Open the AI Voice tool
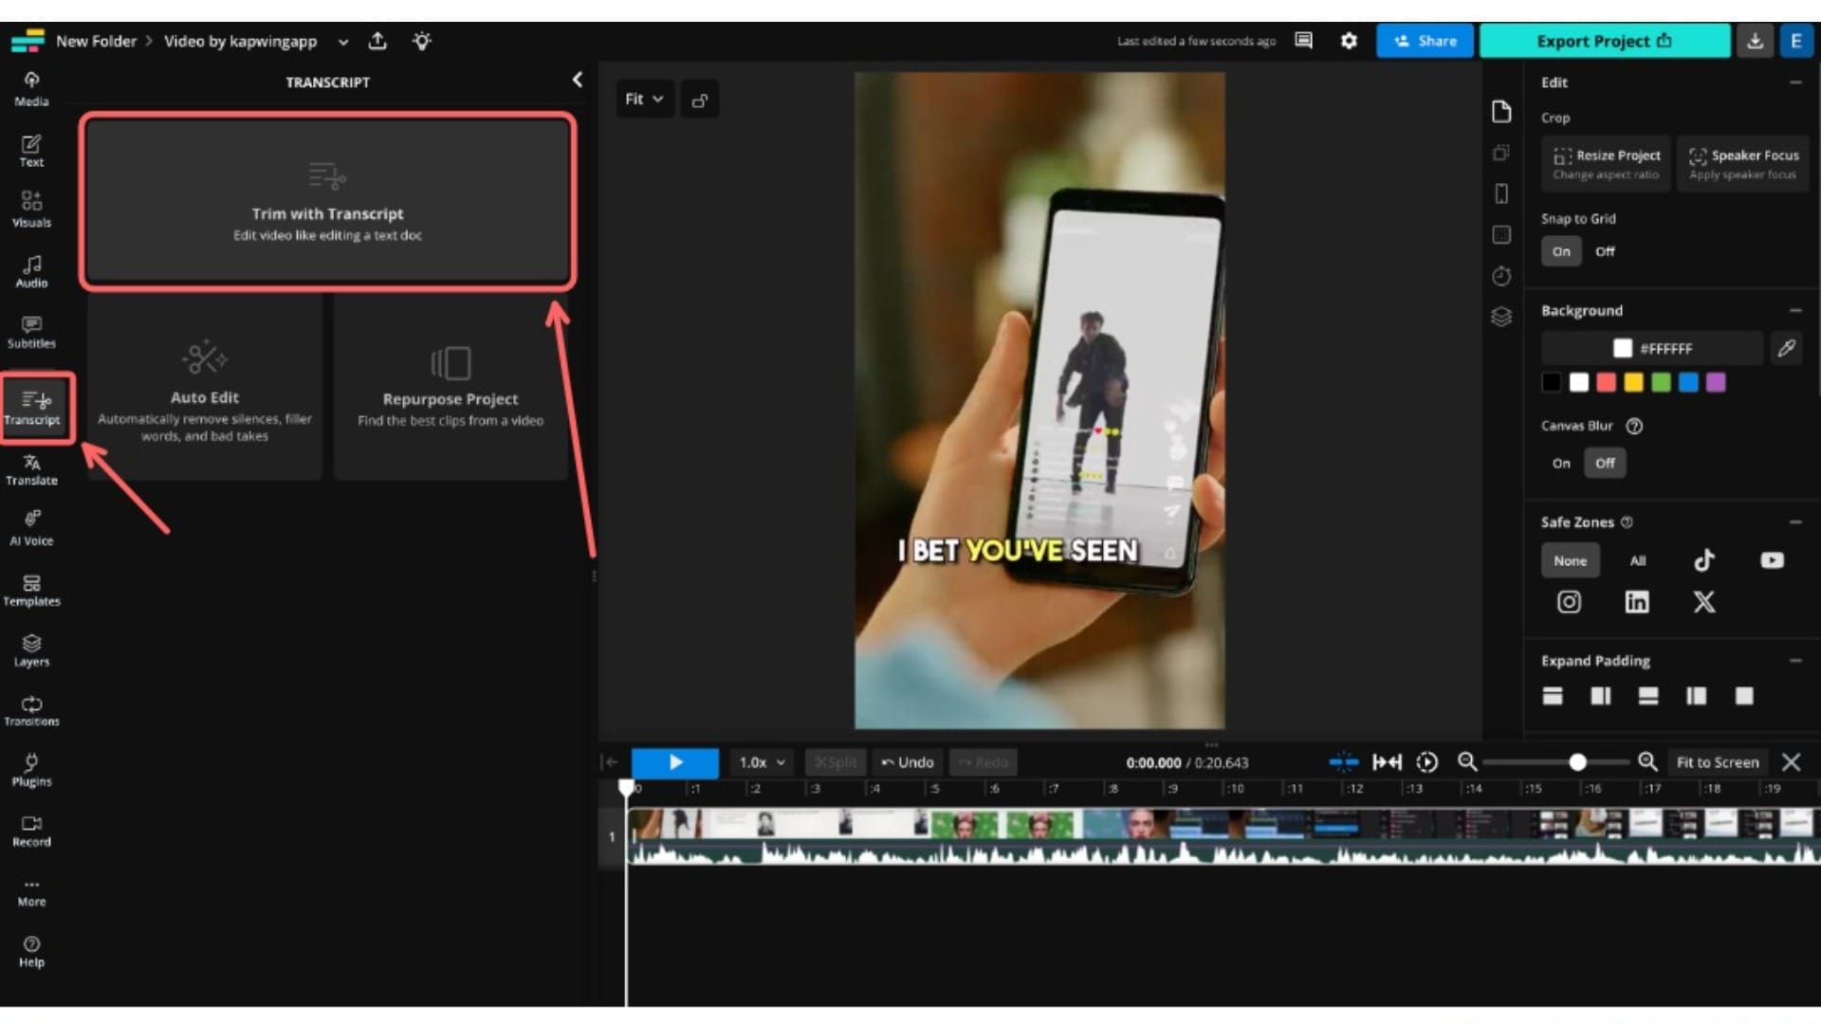Screen dimensions: 1821x1024 click(x=31, y=528)
